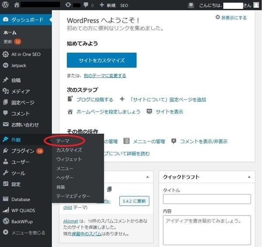Click サイトをカスタマイズ button

[x=102, y=60]
